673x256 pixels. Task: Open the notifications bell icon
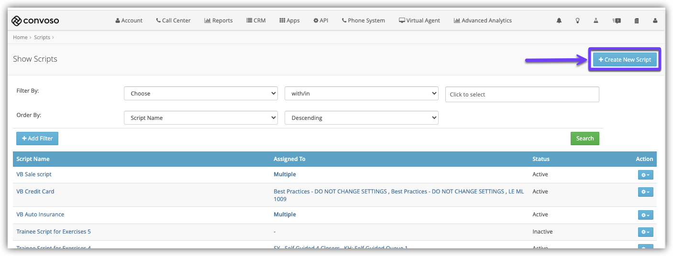(x=559, y=21)
